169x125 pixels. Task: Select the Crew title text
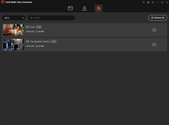click(33, 27)
